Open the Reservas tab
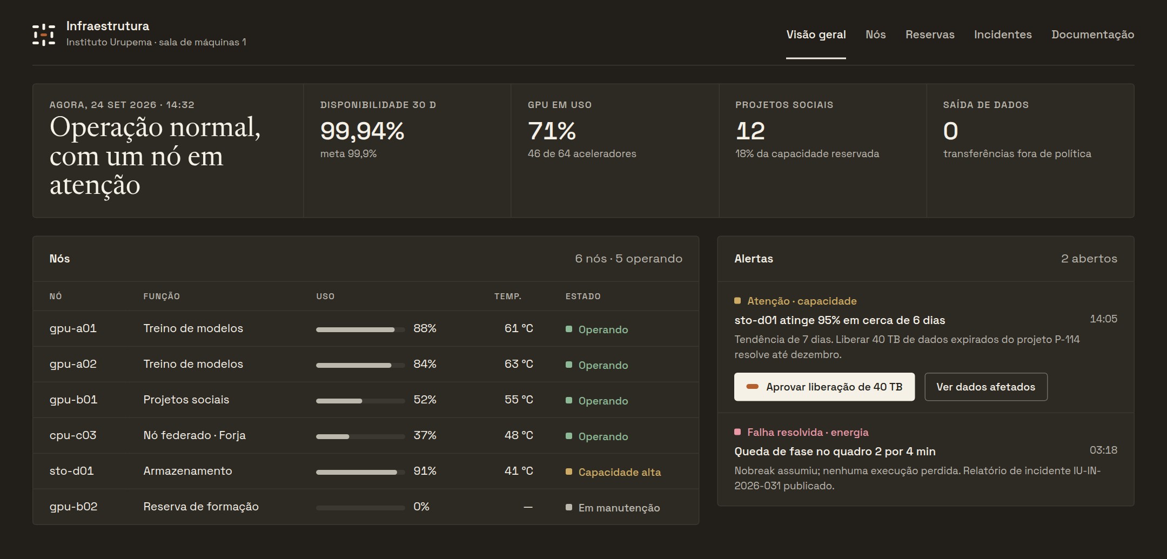Image resolution: width=1167 pixels, height=559 pixels. (930, 35)
